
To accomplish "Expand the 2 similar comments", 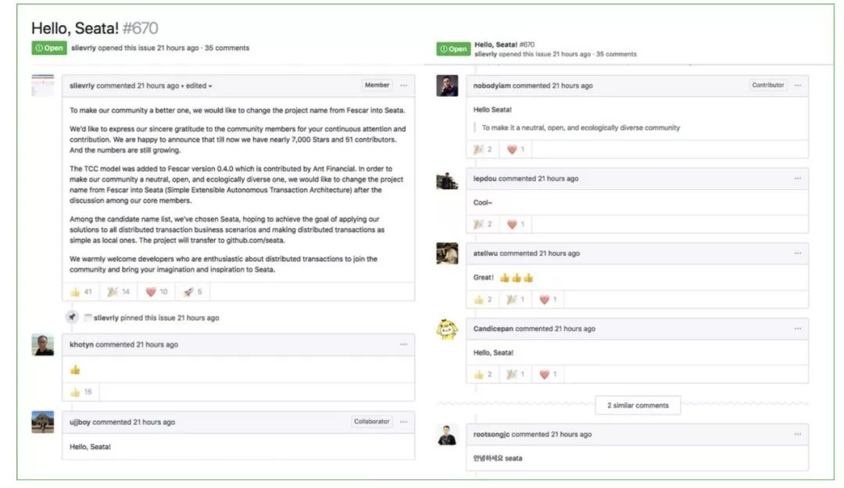I will 638,405.
